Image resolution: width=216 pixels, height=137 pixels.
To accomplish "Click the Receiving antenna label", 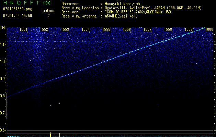I will [x=79, y=16].
